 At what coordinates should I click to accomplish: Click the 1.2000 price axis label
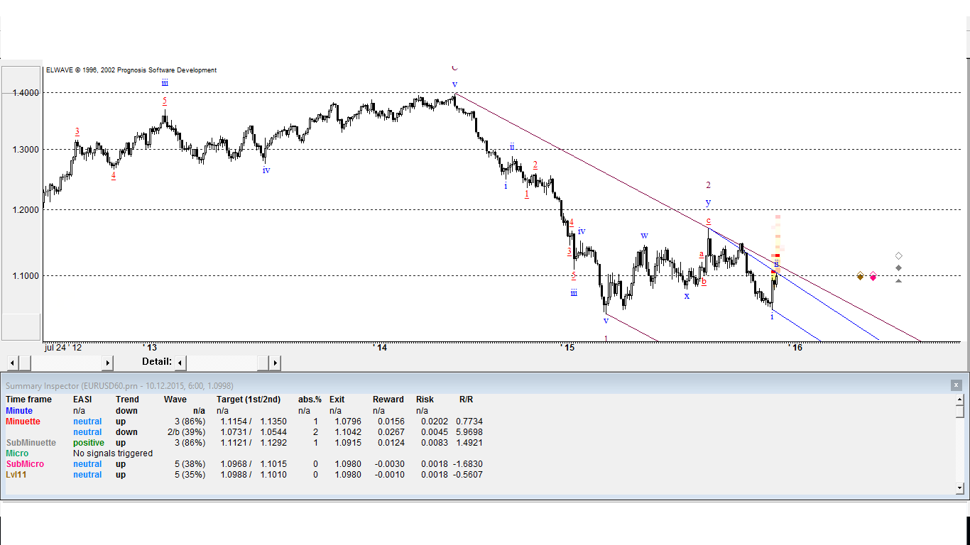coord(26,210)
